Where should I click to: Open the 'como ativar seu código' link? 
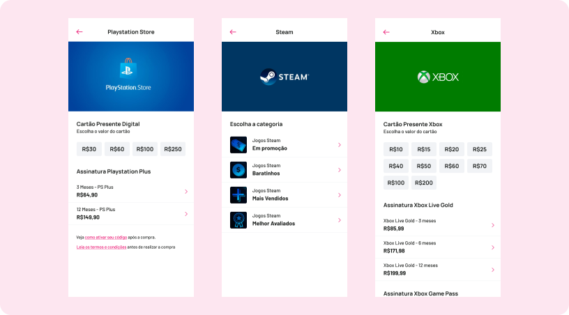(105, 238)
